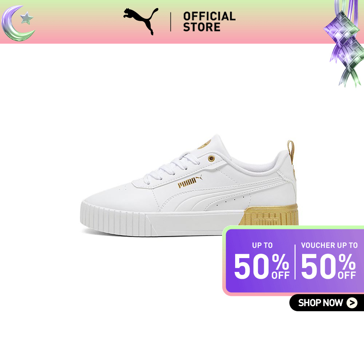Viewport: 364px width, 364px height.
Task: Click the arrow circle in Shop Now
Action: click(x=352, y=303)
